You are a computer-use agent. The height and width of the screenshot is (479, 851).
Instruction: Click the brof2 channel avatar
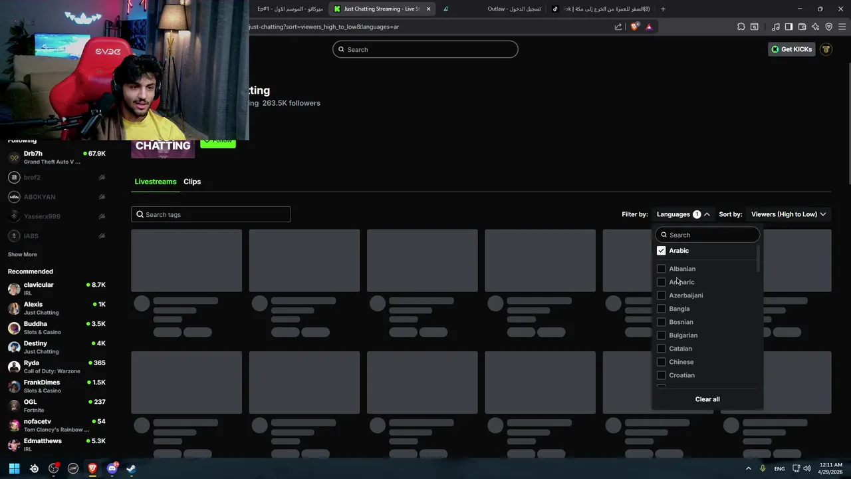click(14, 178)
